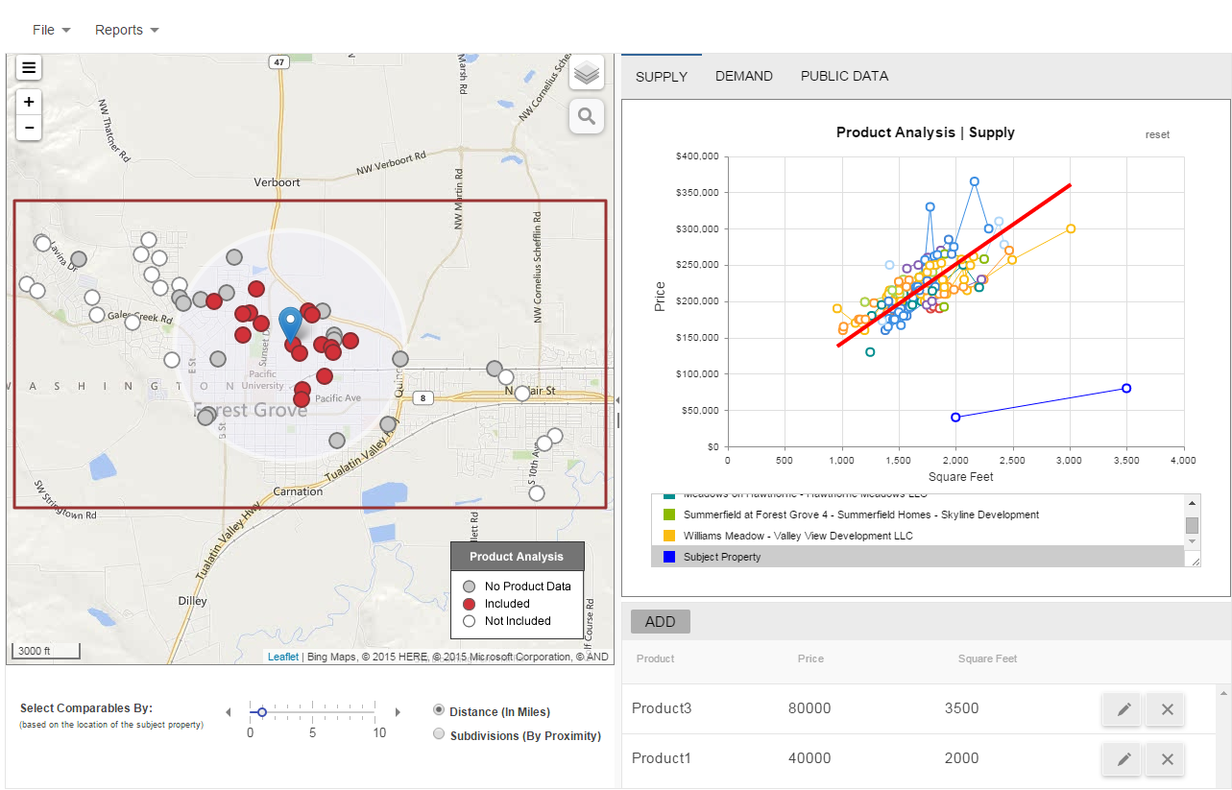Viewport: 1232px width, 790px height.
Task: Open the map search tool
Action: click(x=587, y=117)
